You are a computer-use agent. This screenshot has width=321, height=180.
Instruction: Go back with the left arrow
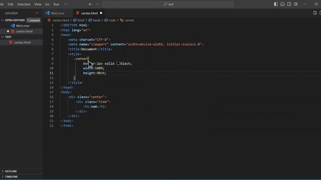coord(90,4)
